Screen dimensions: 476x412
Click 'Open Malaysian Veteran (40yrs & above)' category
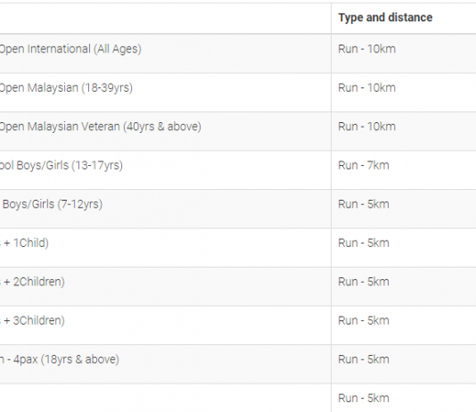101,127
